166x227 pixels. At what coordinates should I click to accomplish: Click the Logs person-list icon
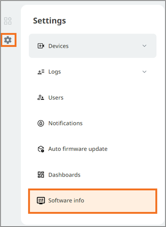point(41,72)
